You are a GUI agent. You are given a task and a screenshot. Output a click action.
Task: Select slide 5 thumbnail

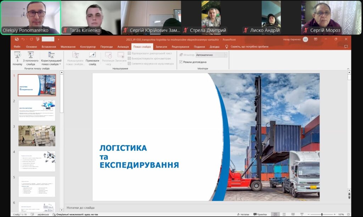pos(37,187)
